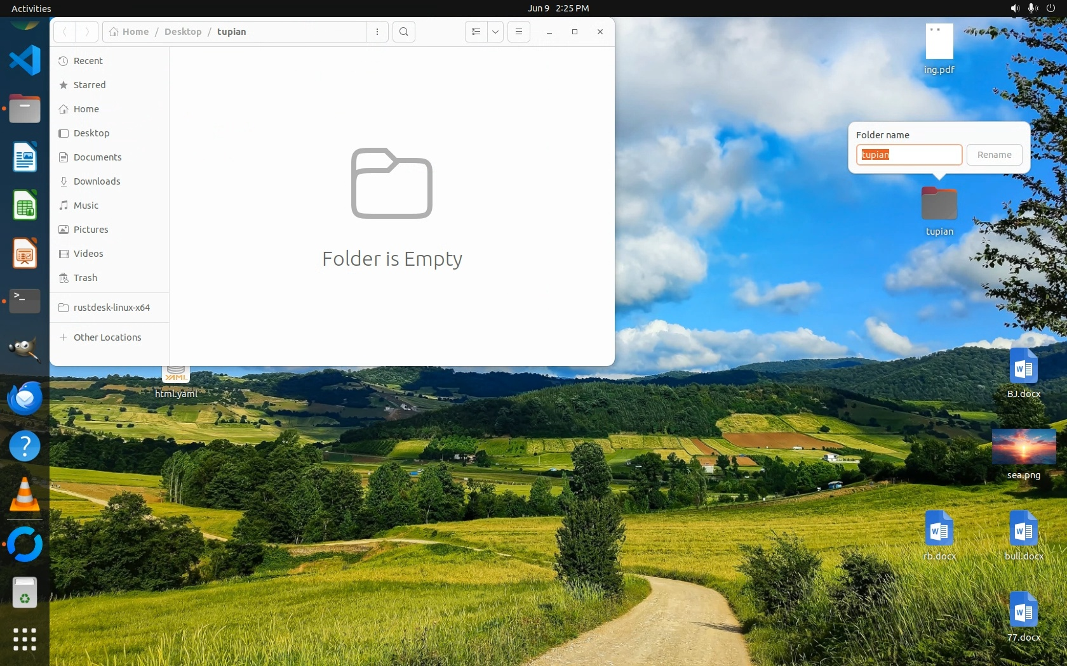Click the search icon in Files toolbar
Image resolution: width=1067 pixels, height=666 pixels.
click(x=403, y=32)
